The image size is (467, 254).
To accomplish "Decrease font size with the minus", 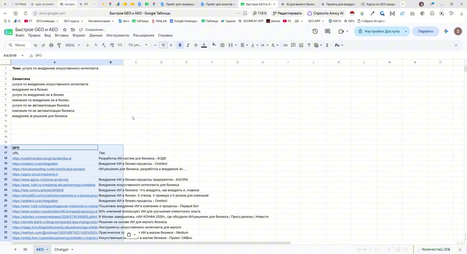I will click(155, 45).
